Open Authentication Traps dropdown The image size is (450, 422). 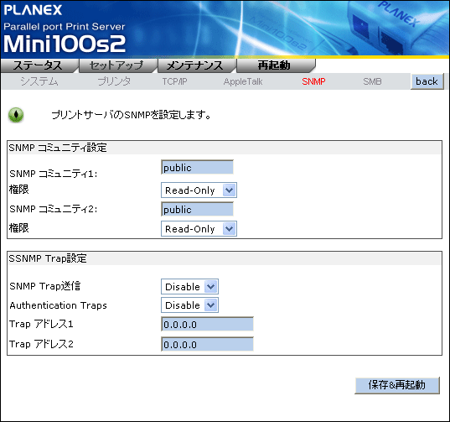pos(189,305)
